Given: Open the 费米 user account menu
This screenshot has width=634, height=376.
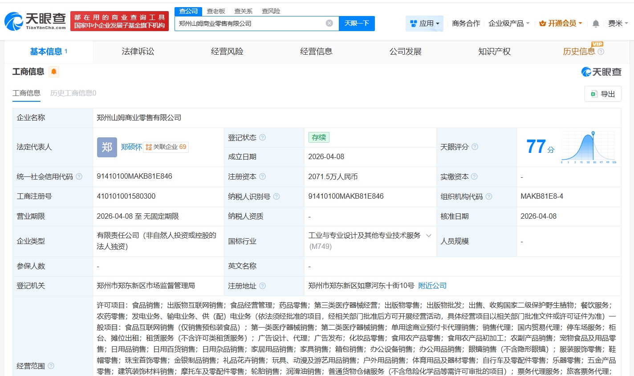Looking at the screenshot, I should [x=618, y=24].
